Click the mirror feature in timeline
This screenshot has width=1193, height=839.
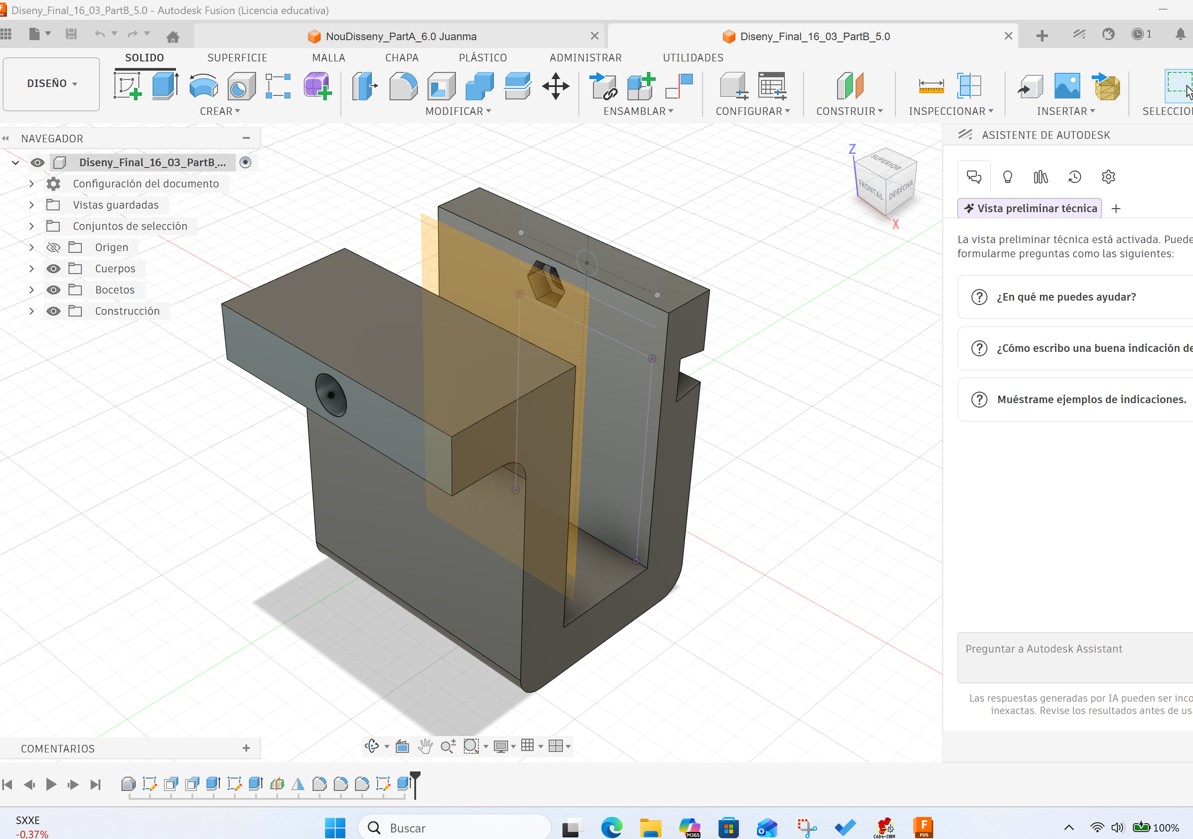tap(298, 783)
